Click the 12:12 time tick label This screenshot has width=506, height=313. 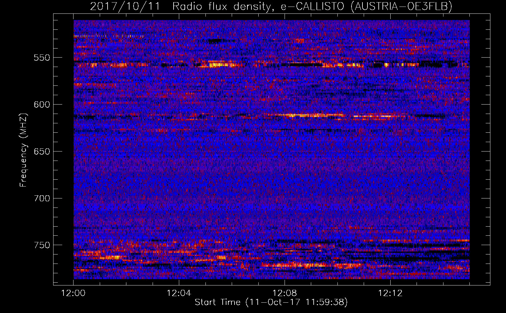coord(390,293)
